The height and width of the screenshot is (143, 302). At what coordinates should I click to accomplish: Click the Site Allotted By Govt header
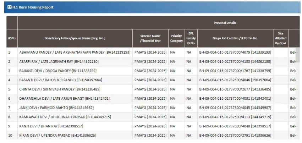coord(280,38)
